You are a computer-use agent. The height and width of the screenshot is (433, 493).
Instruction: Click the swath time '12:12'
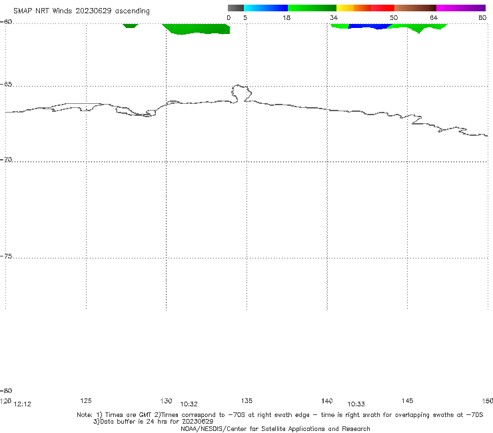point(23,404)
